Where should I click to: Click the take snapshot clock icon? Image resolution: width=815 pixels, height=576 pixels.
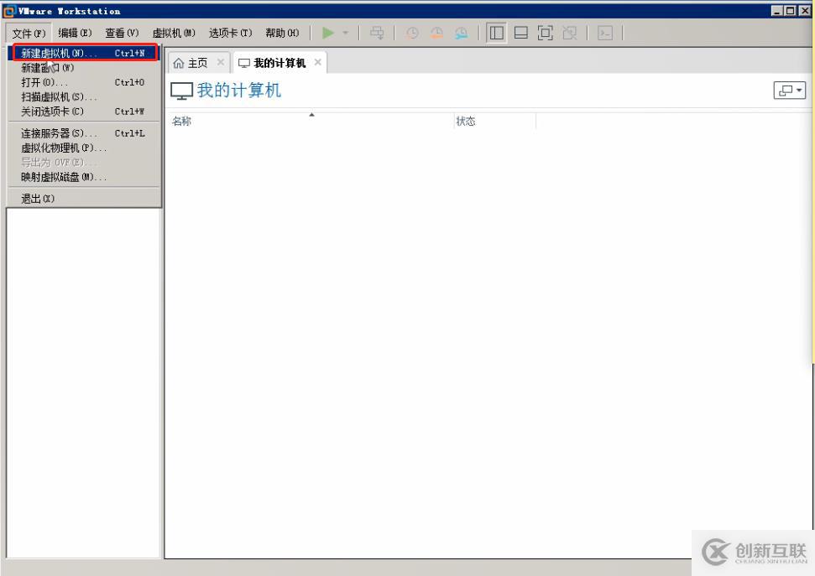coord(412,34)
